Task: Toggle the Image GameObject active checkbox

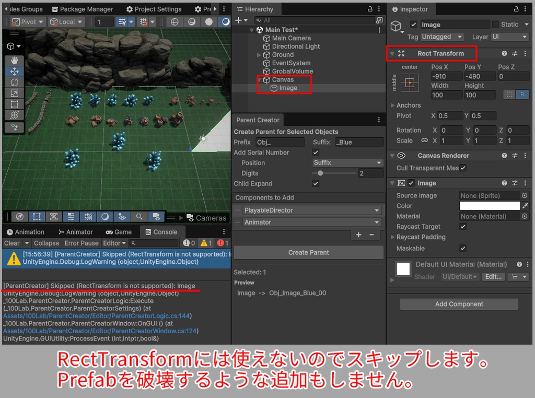Action: (x=414, y=25)
